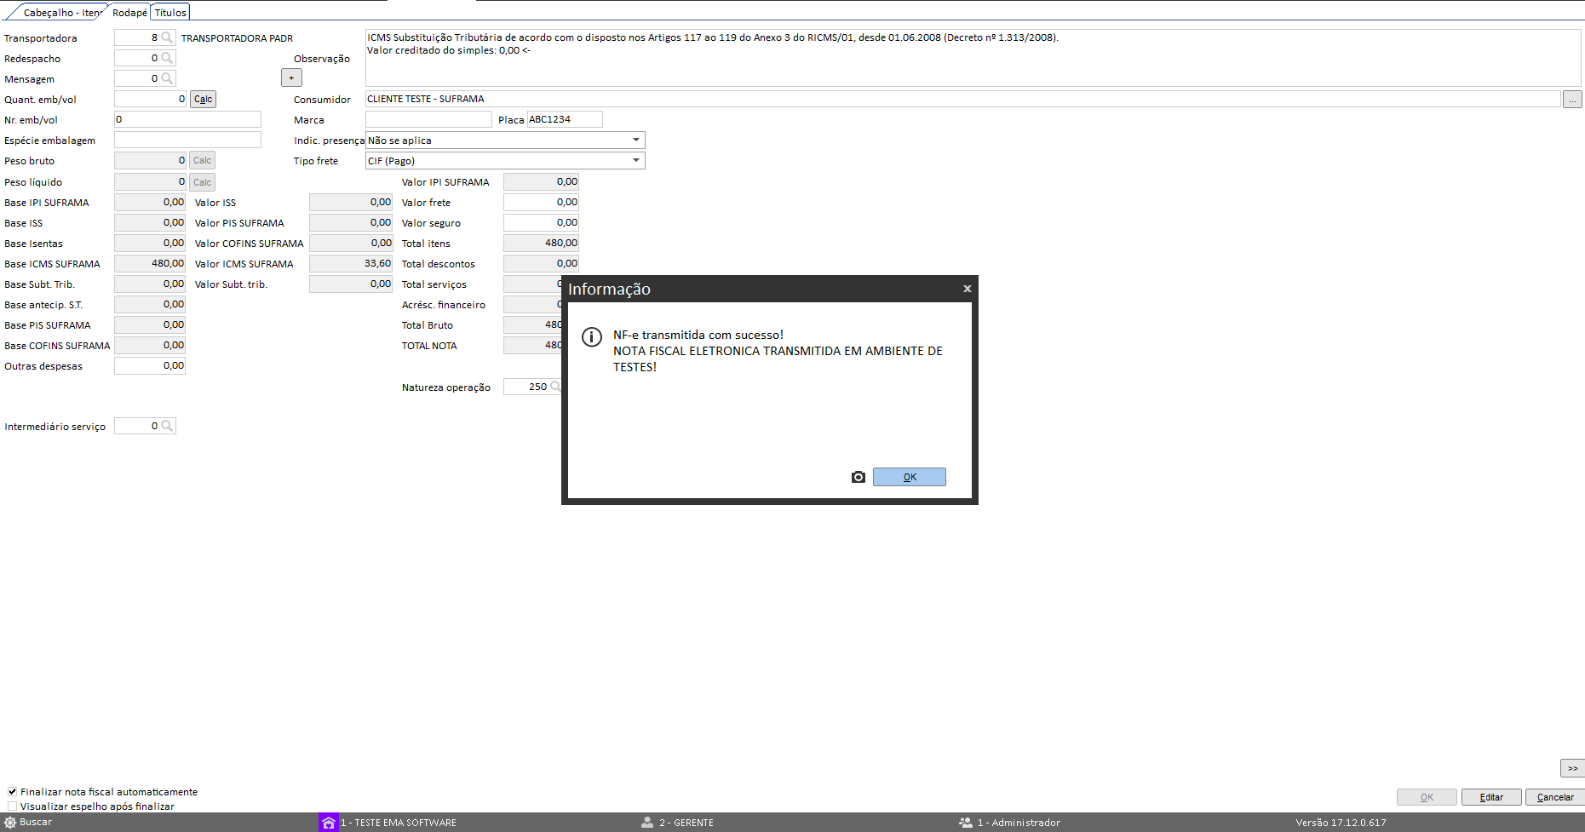
Task: Click the Espécie embalagem field
Action: click(x=187, y=141)
